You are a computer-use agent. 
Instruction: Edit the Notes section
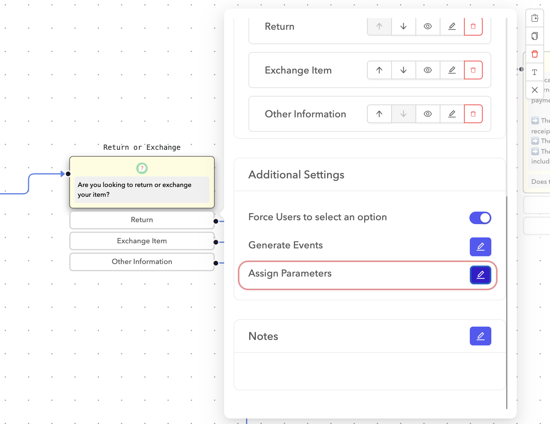(480, 336)
